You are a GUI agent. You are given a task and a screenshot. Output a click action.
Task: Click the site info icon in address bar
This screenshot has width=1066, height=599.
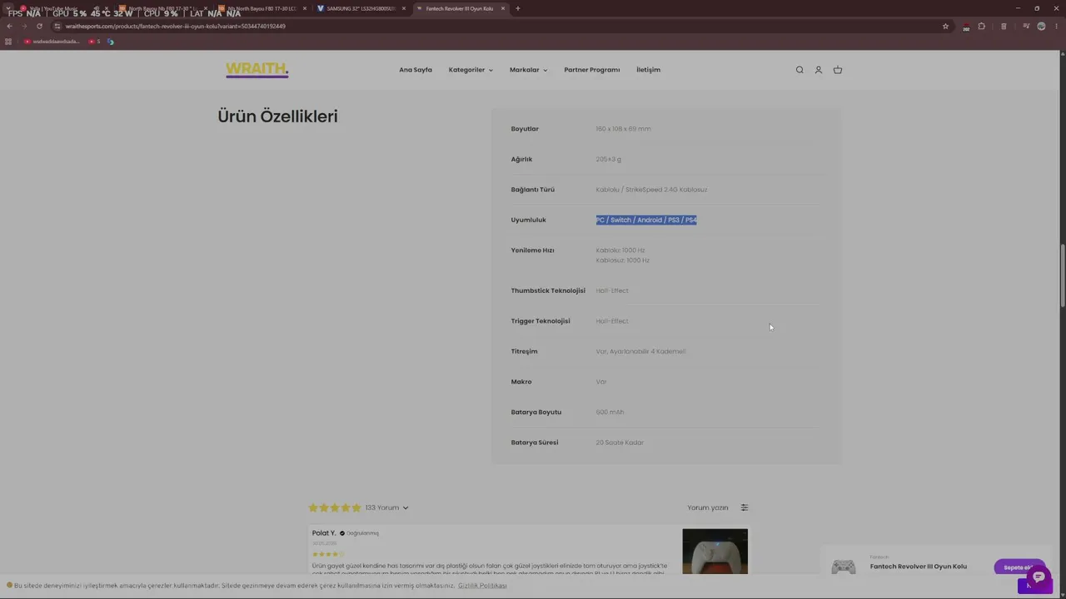[x=57, y=26]
